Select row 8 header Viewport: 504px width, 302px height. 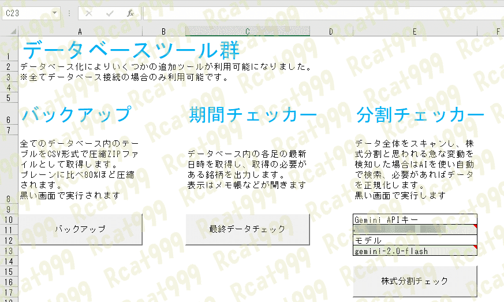tap(9, 169)
